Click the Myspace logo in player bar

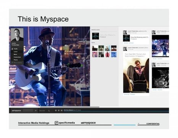16,110
